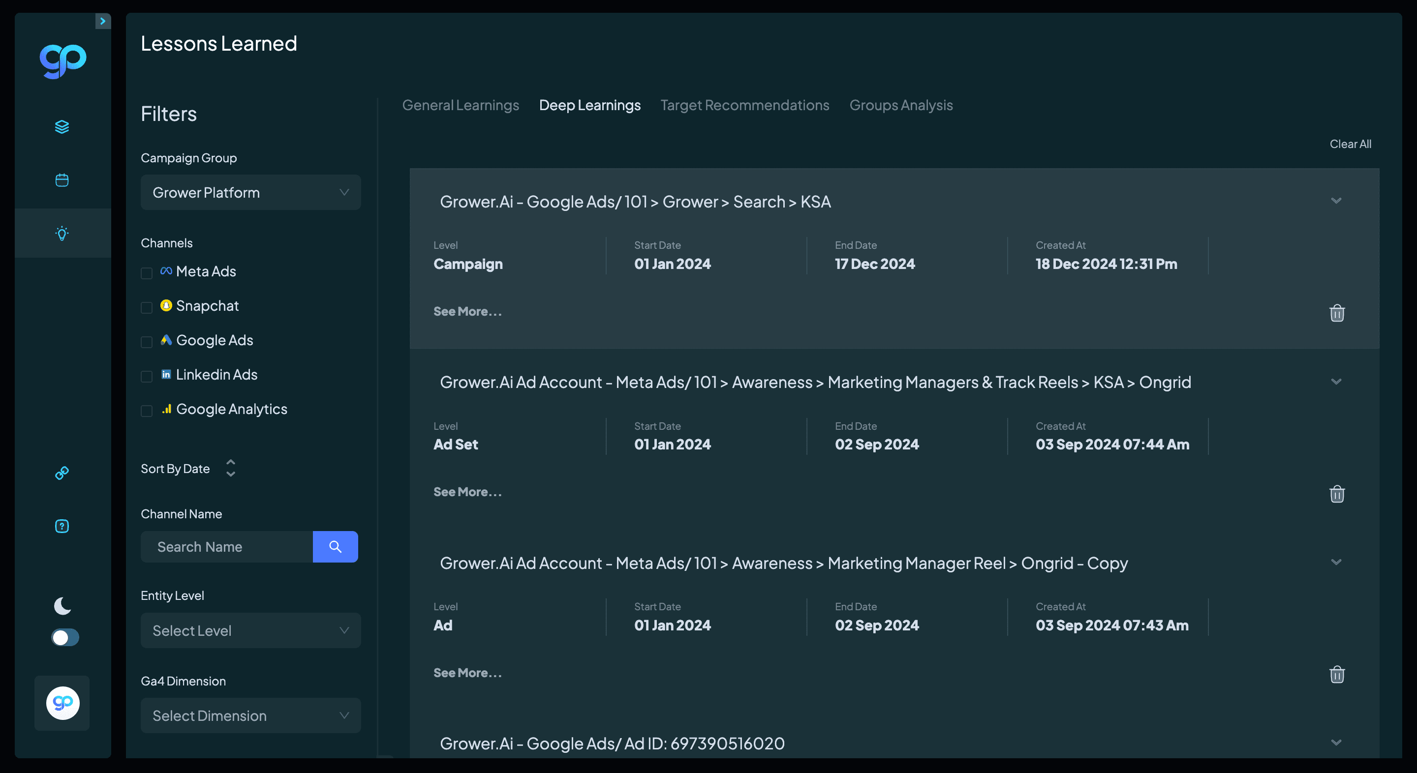Expand the Marketing Managers & Track Reels card chevron

tap(1336, 382)
